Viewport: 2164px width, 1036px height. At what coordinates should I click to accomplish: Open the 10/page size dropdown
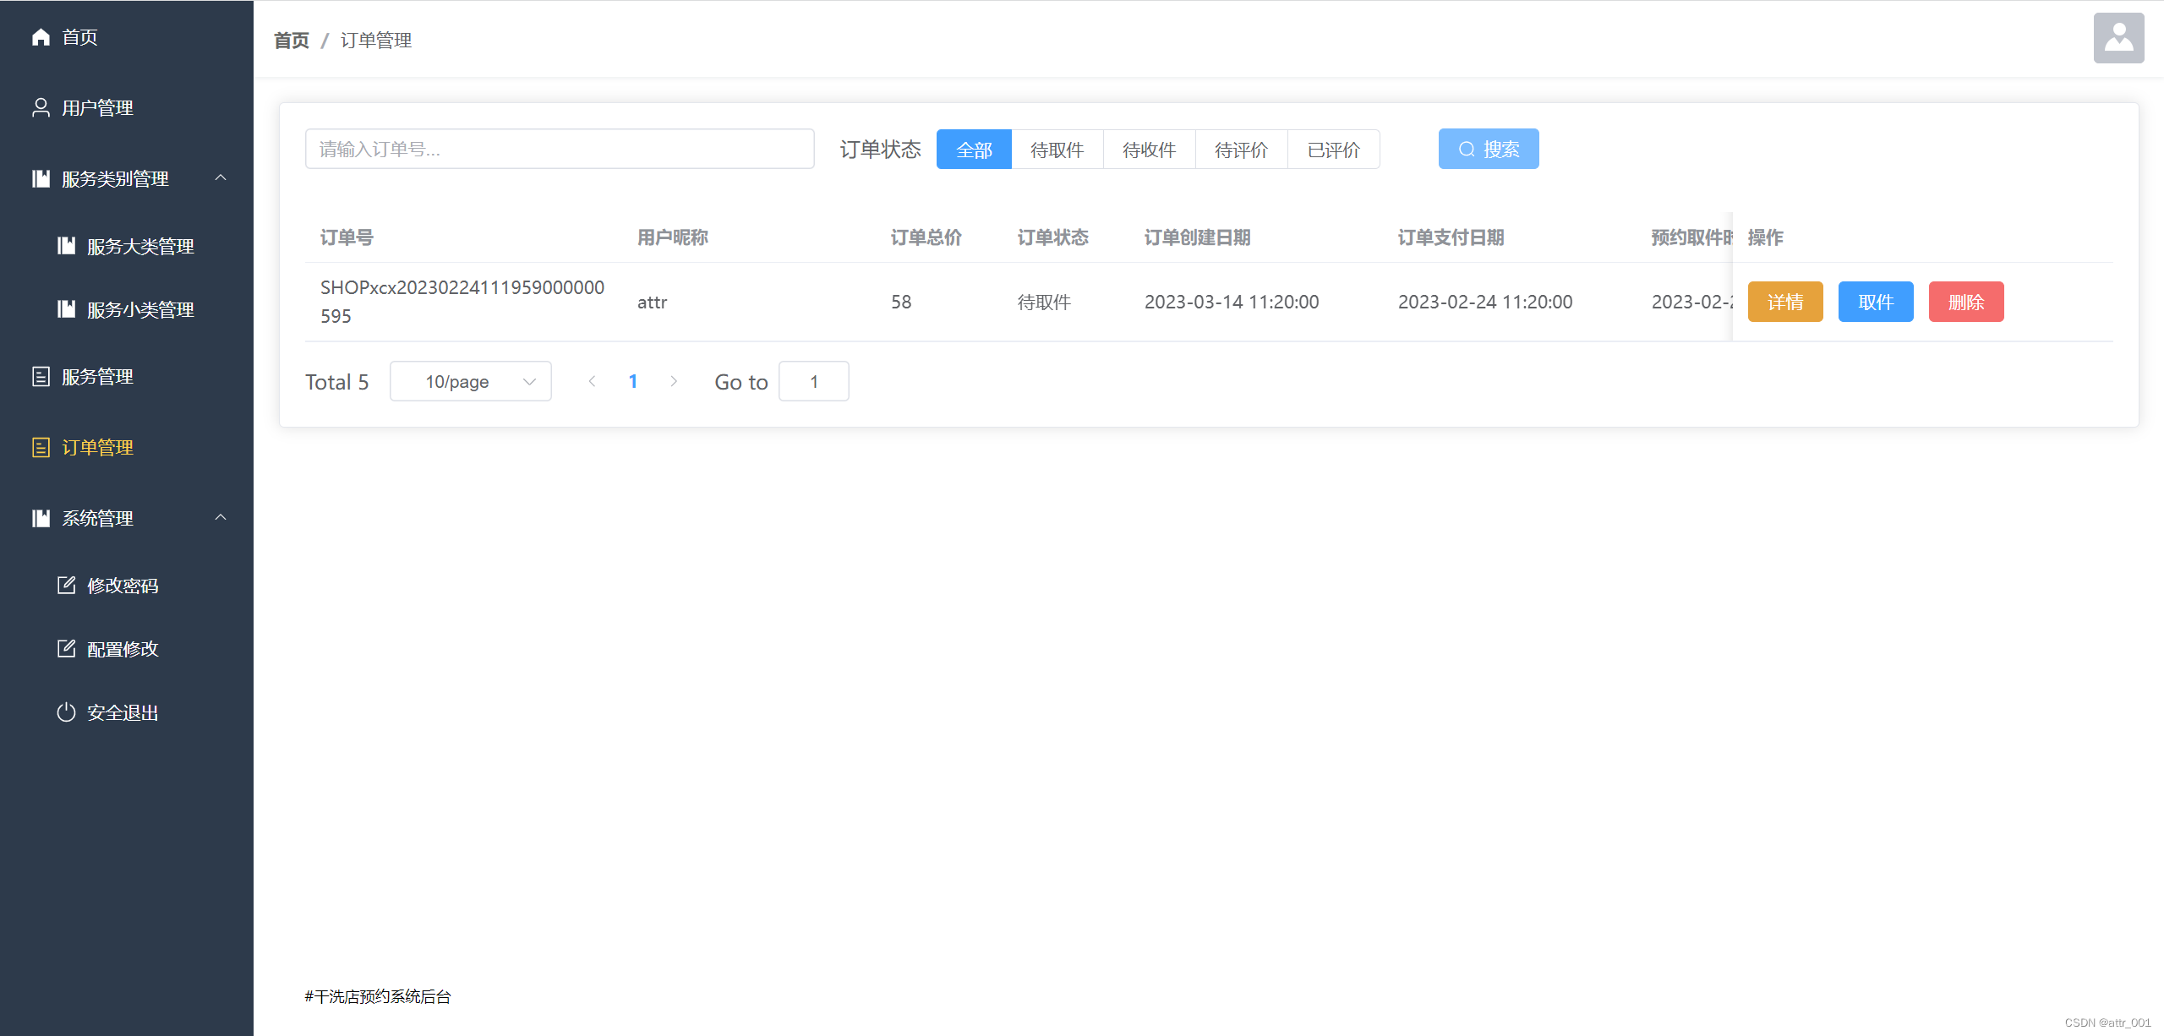(470, 382)
